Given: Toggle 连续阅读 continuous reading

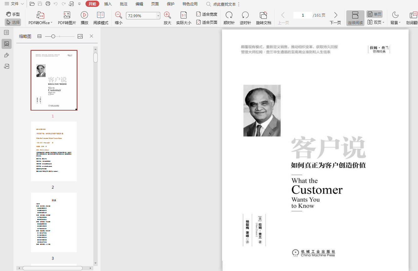Looking at the screenshot, I should (355, 18).
